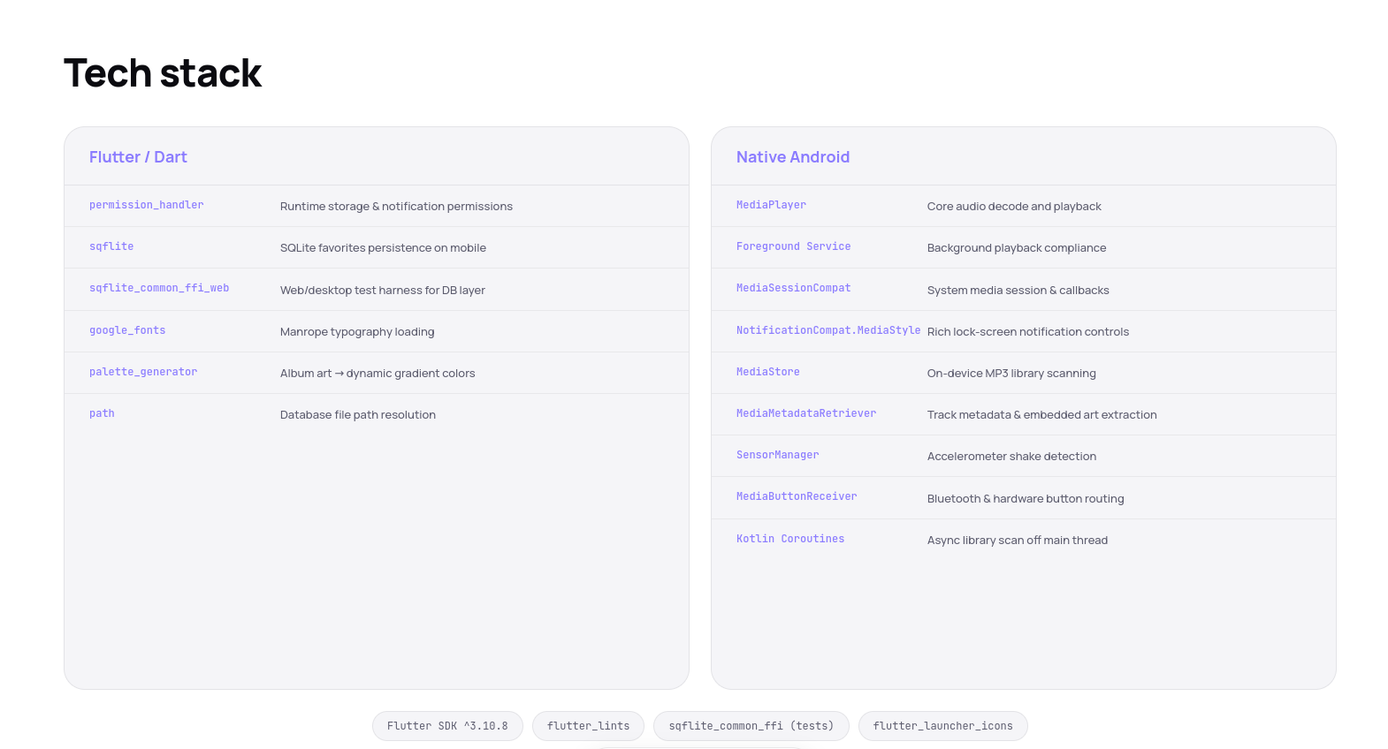Click the palette_generator package name
This screenshot has height=749, width=1388.
tap(143, 372)
